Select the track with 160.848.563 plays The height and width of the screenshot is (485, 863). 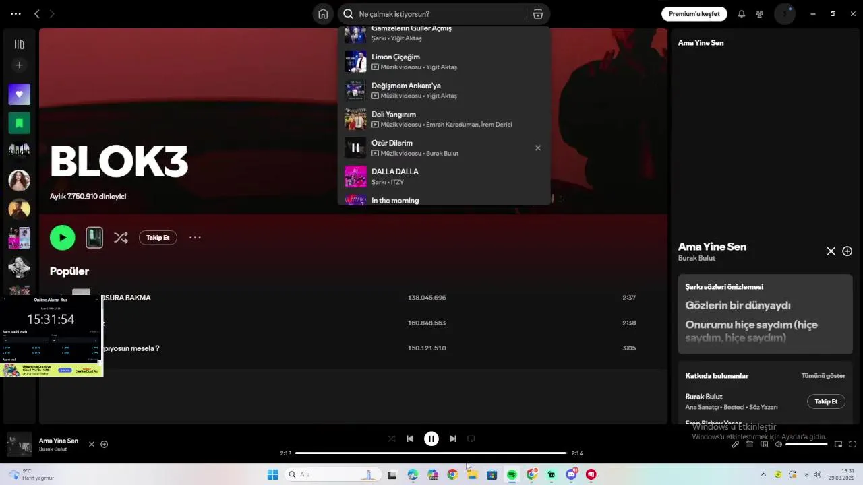click(353, 323)
